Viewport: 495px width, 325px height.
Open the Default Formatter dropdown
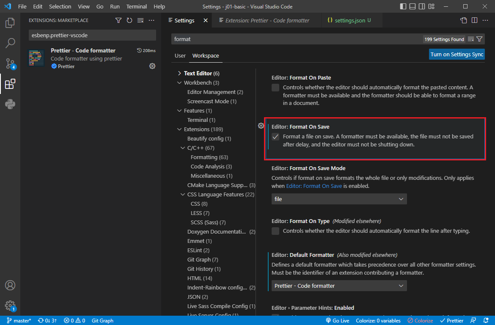point(339,286)
